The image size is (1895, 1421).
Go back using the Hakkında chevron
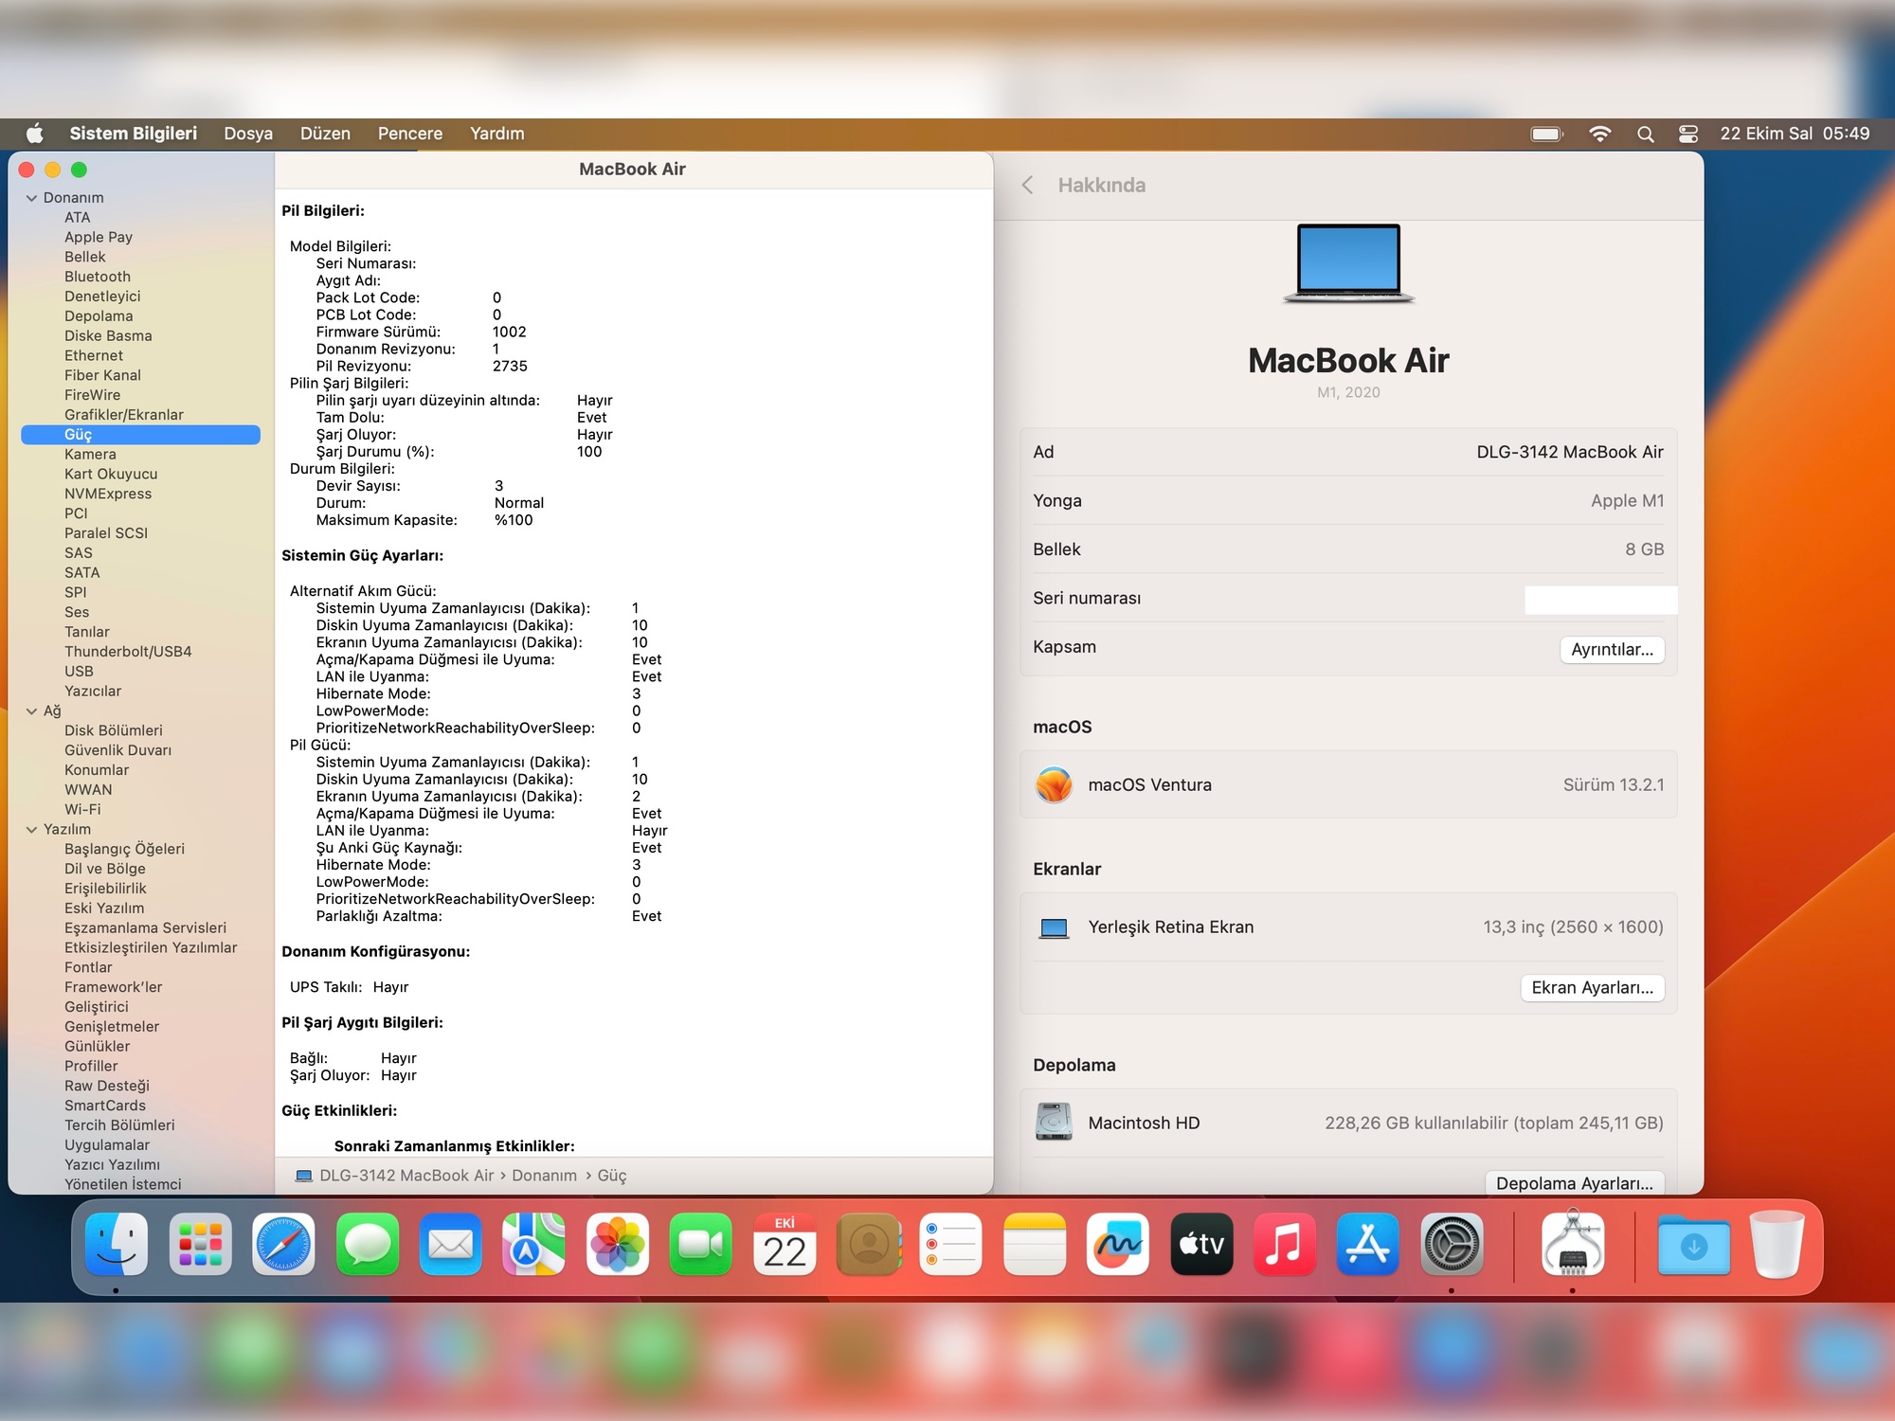coord(1028,185)
